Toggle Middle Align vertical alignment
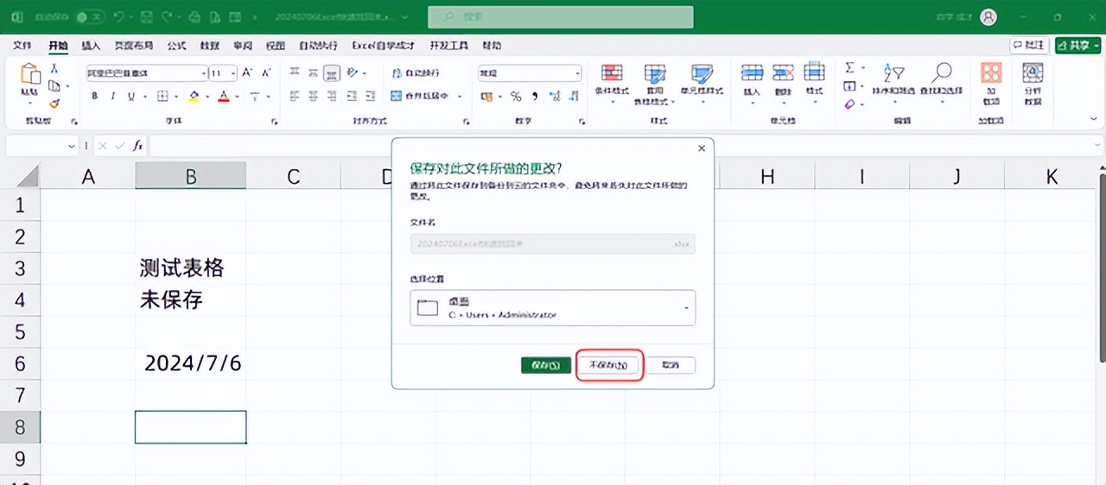Screen dimensions: 1106x485 313,73
